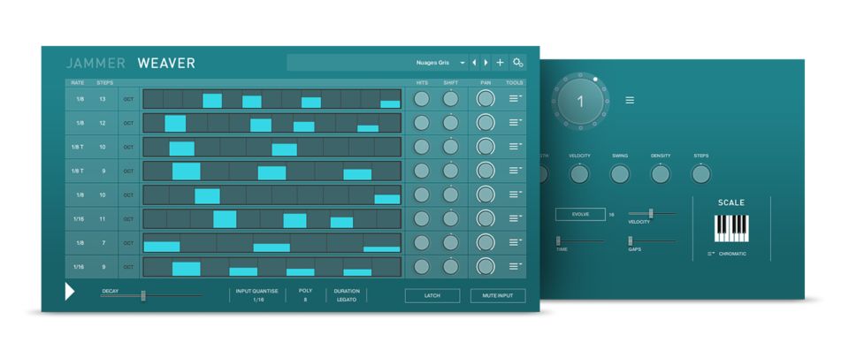Open Tools menu on the last row
Screen dimensions: 849x358
tap(515, 266)
